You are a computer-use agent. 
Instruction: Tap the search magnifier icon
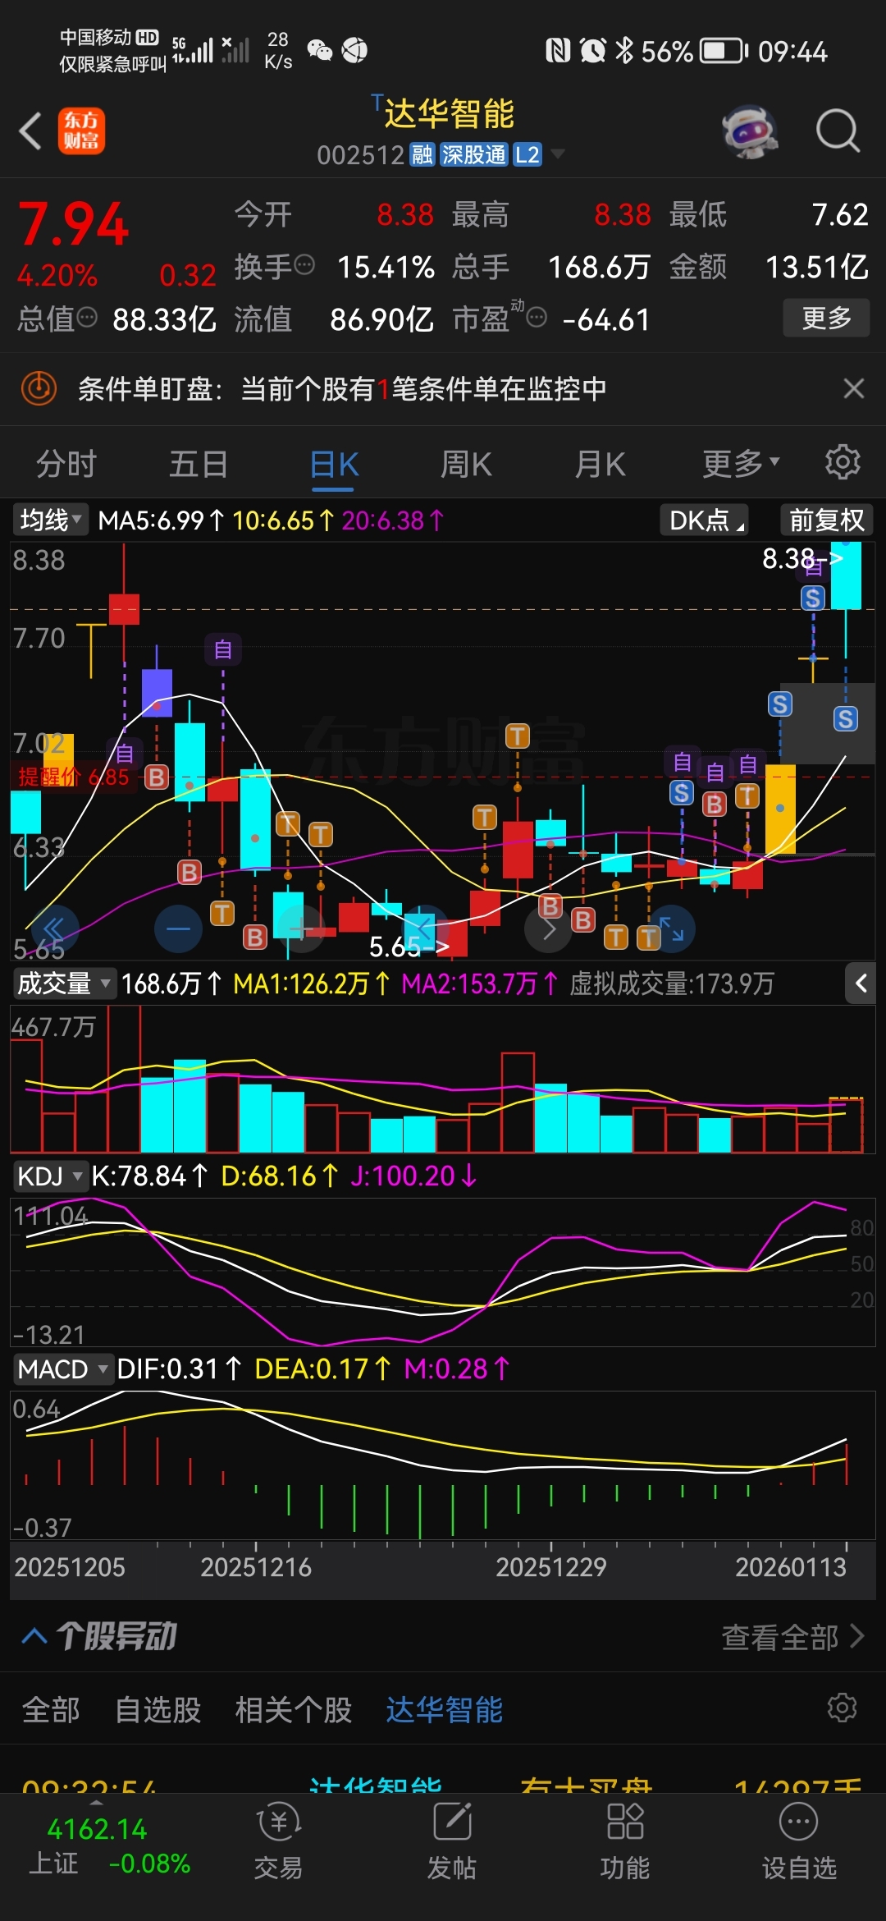point(838,131)
